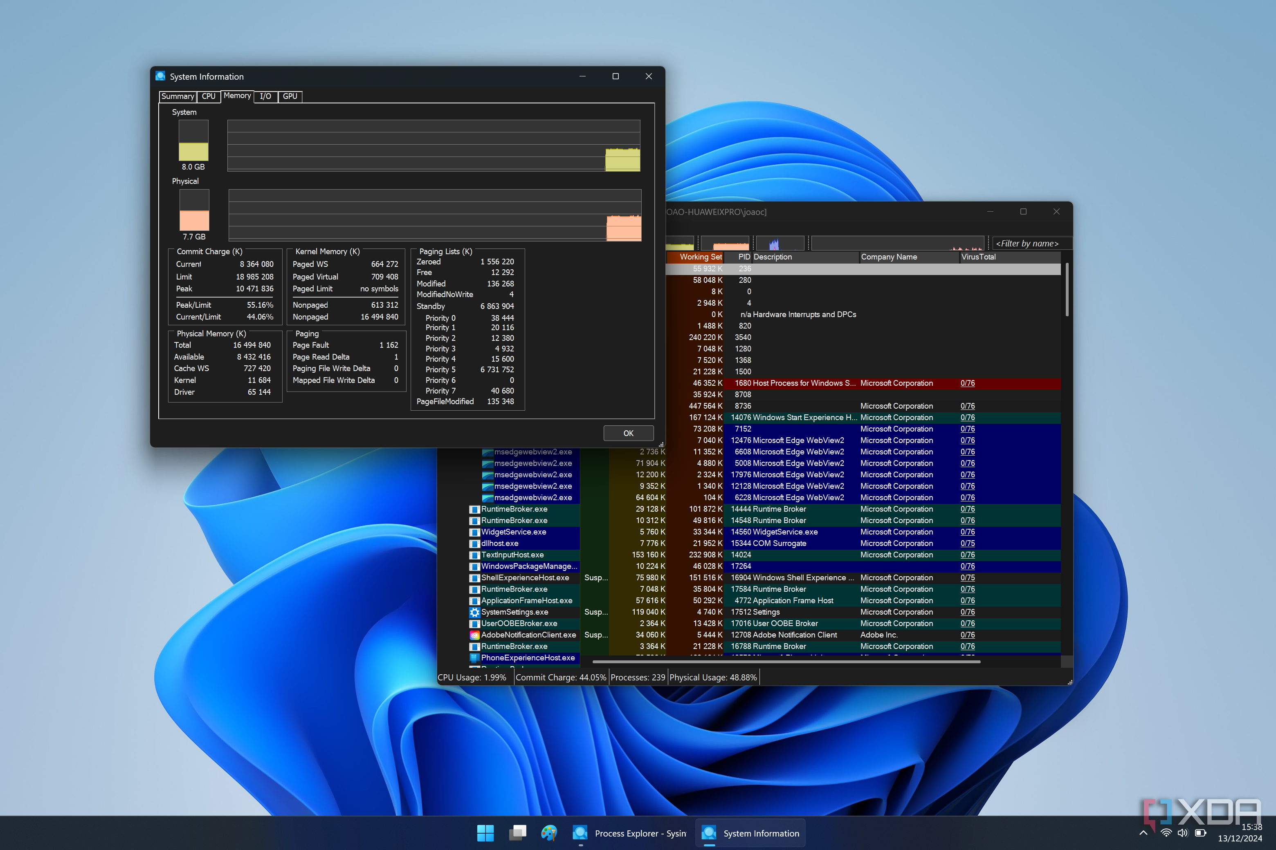Click the WindowsPackageManager process icon

click(x=475, y=566)
